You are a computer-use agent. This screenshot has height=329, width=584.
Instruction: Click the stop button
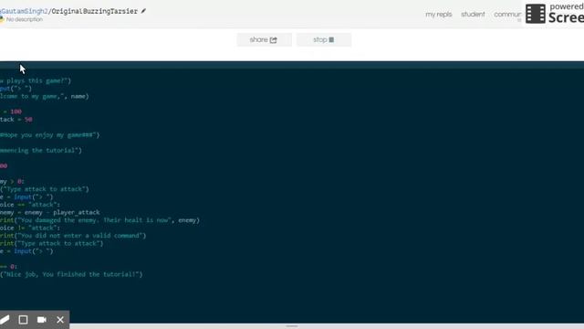324,40
